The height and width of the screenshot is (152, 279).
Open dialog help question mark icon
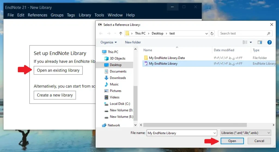click(x=269, y=42)
